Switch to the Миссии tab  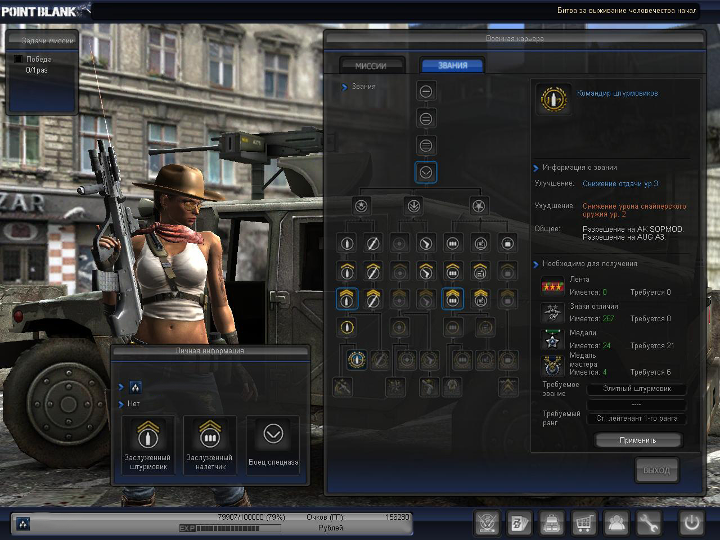(x=371, y=66)
